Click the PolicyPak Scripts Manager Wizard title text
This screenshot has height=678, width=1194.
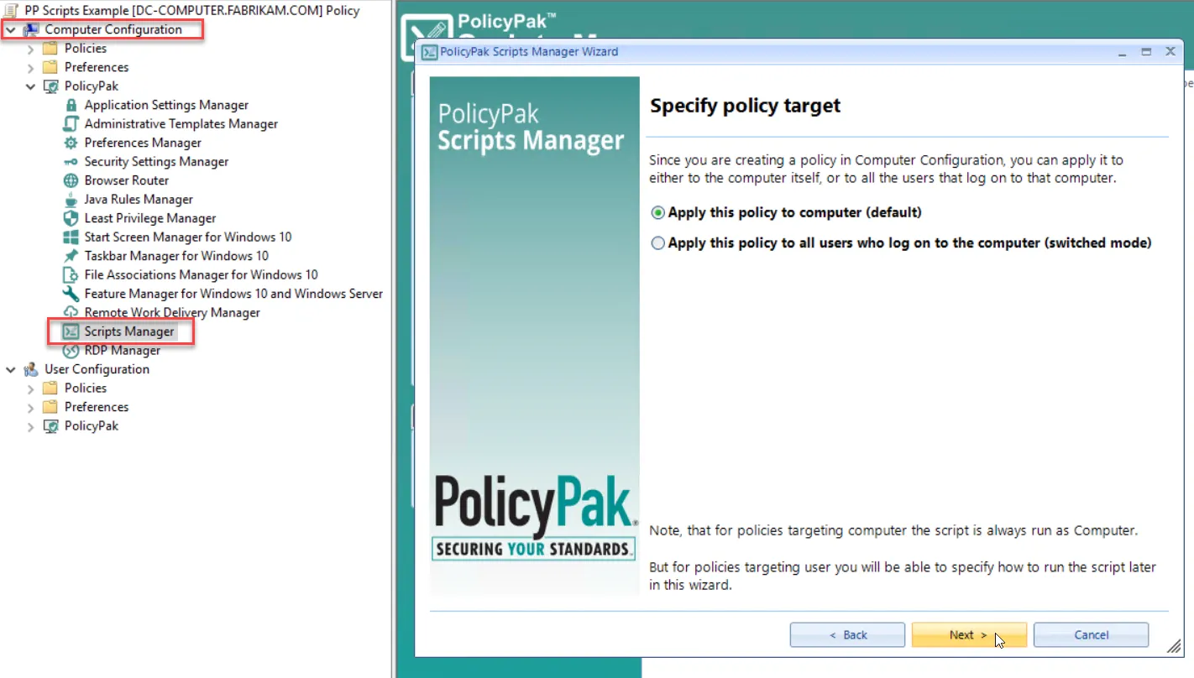pyautogui.click(x=530, y=51)
